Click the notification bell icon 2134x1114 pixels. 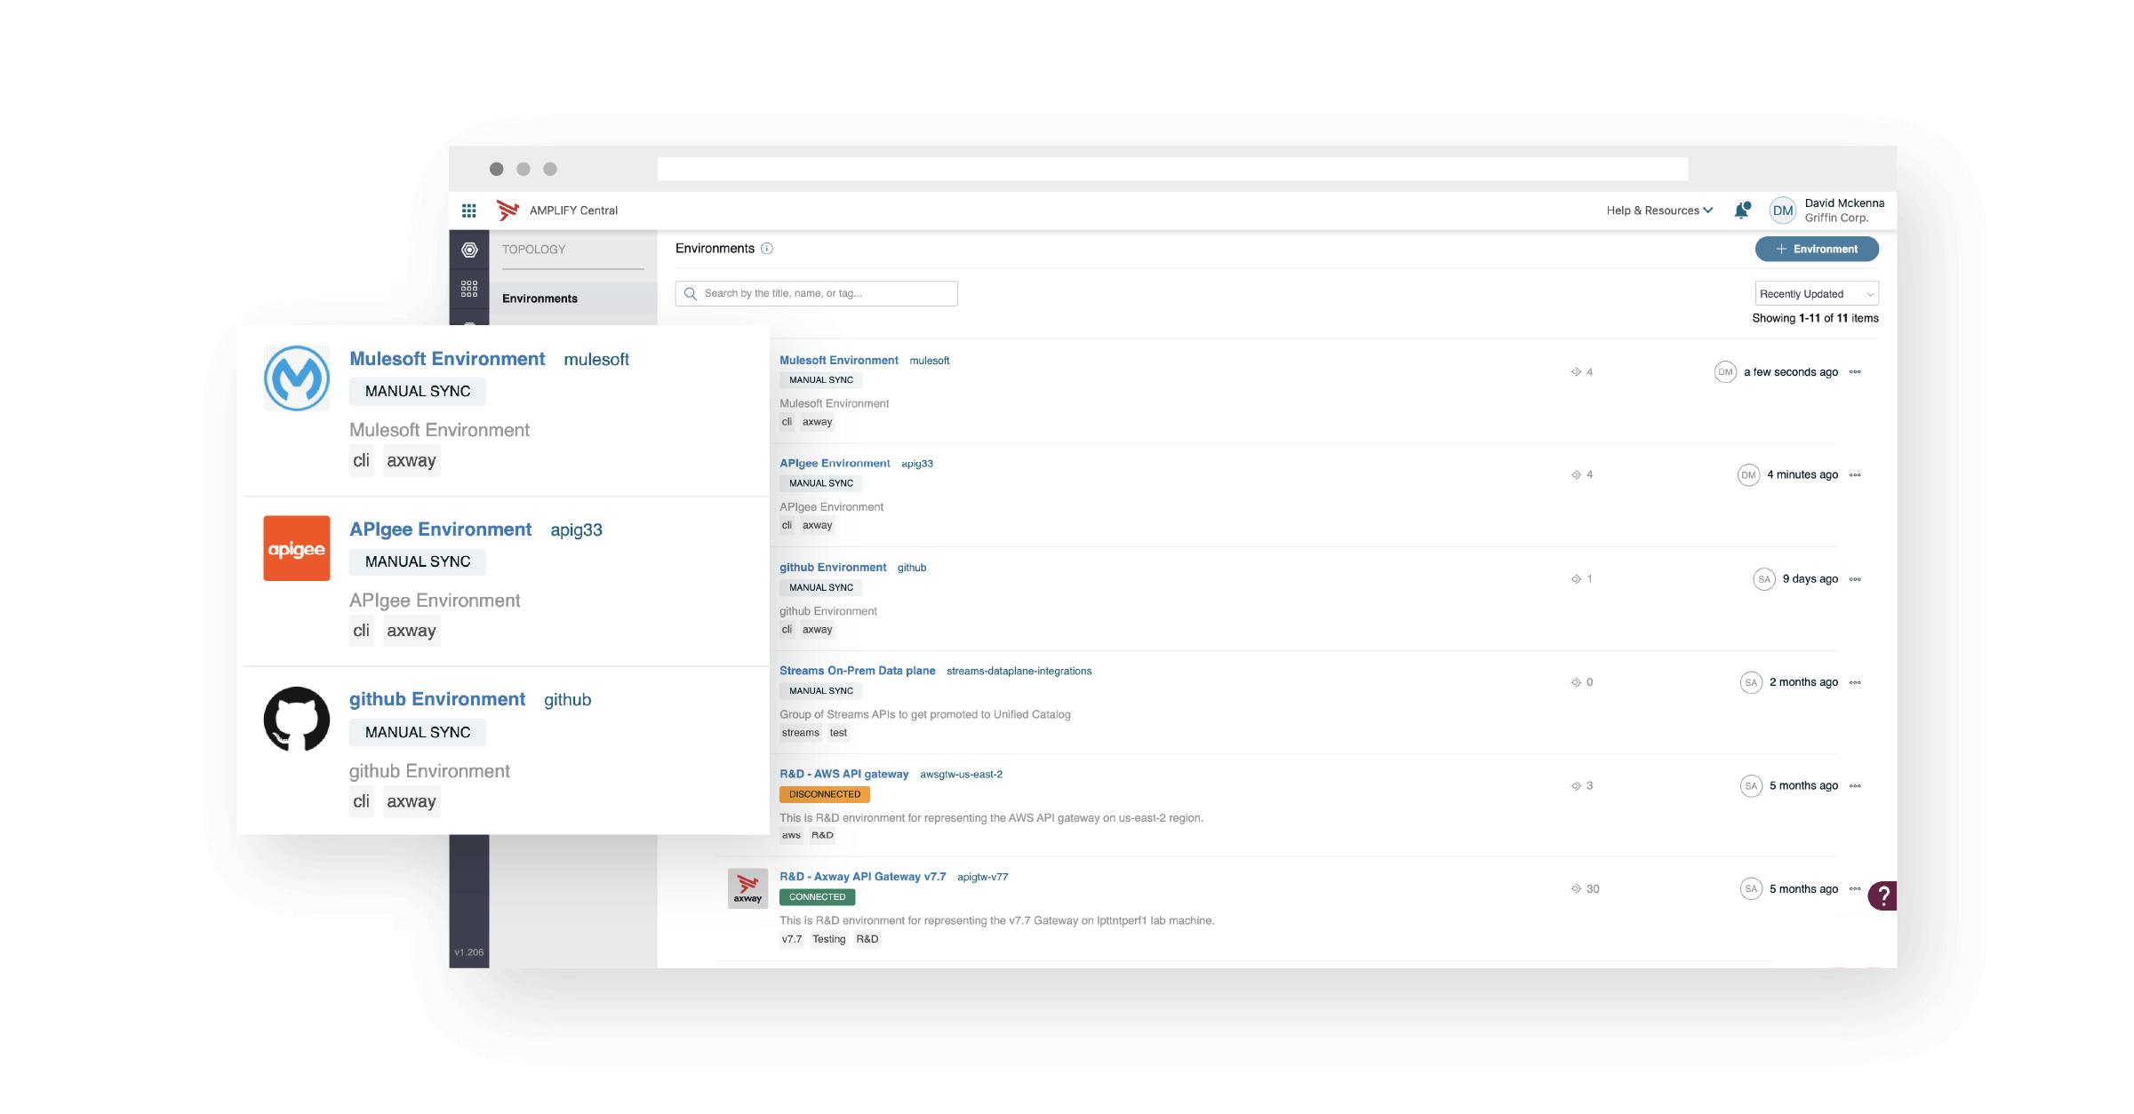(x=1742, y=211)
